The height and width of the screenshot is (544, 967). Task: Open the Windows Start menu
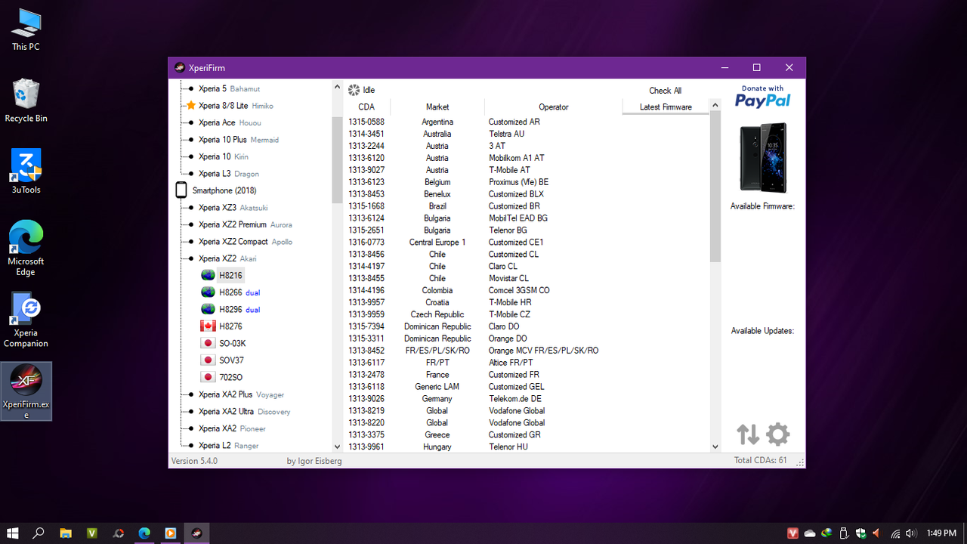pos(13,533)
